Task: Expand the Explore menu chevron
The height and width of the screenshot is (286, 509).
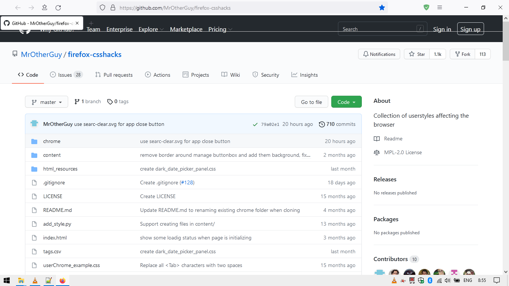Action: (x=162, y=29)
